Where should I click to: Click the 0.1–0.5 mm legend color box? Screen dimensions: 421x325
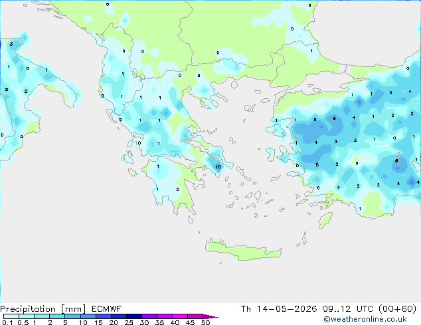[x=11, y=316]
